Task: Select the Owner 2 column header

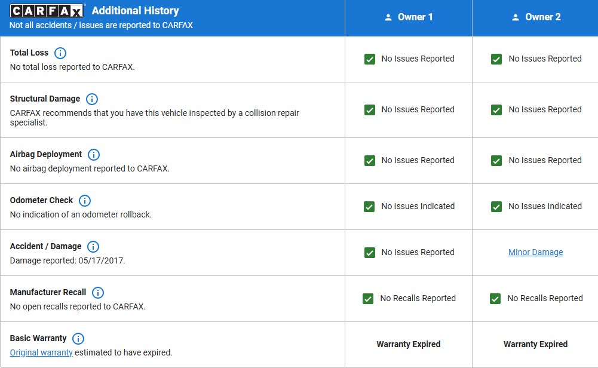Action: point(535,18)
